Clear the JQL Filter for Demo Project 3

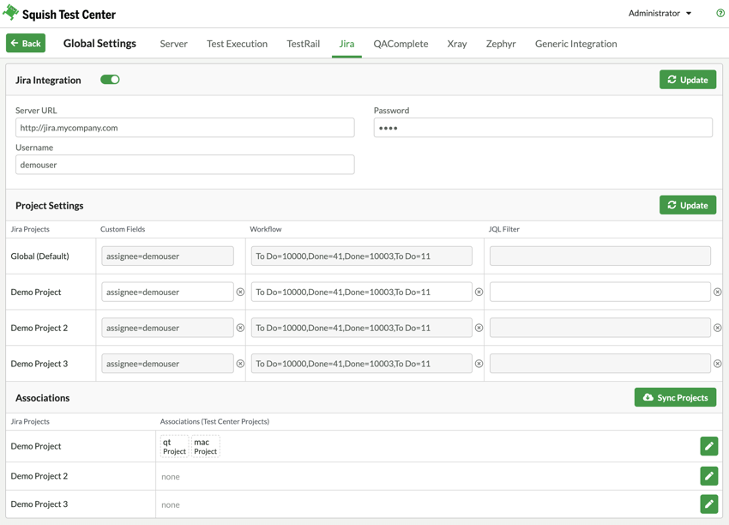pyautogui.click(x=718, y=363)
